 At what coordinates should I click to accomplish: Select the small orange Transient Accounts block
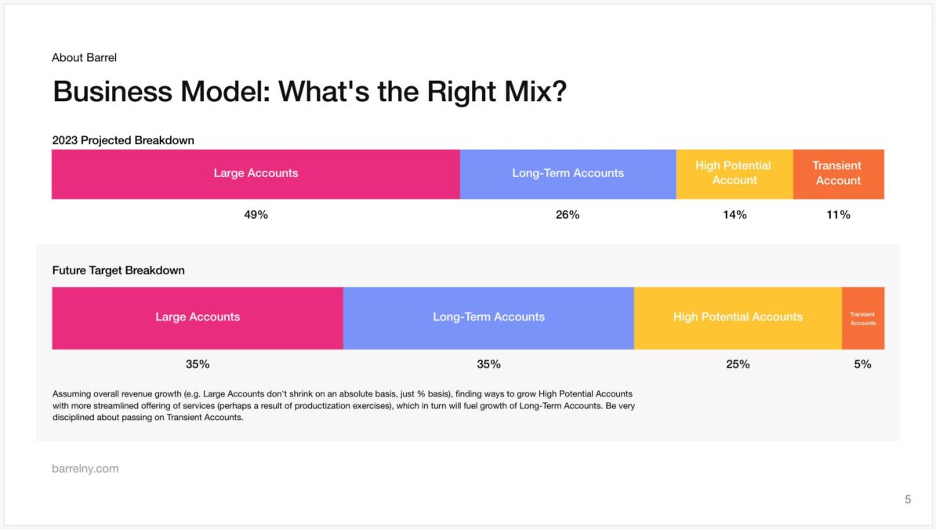[x=863, y=317]
